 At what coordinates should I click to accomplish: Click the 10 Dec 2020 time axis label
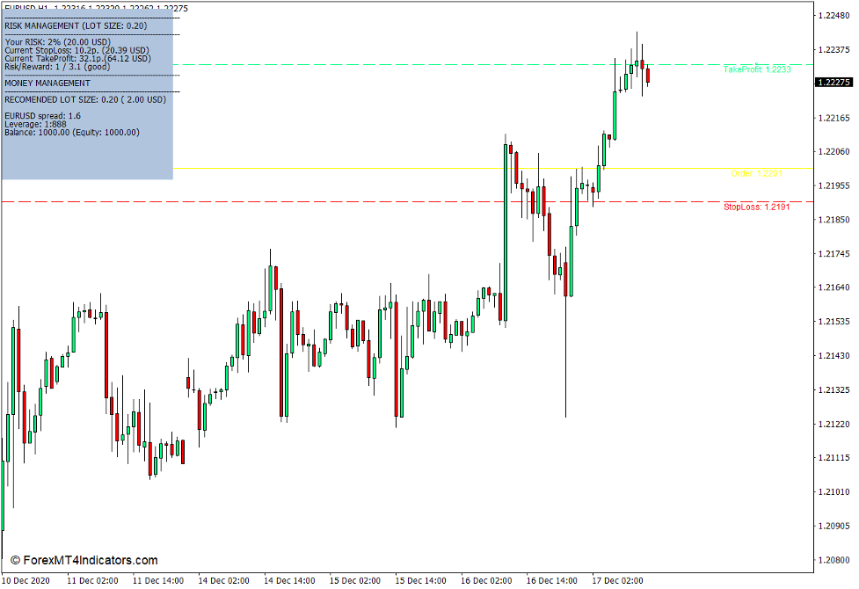pos(28,580)
